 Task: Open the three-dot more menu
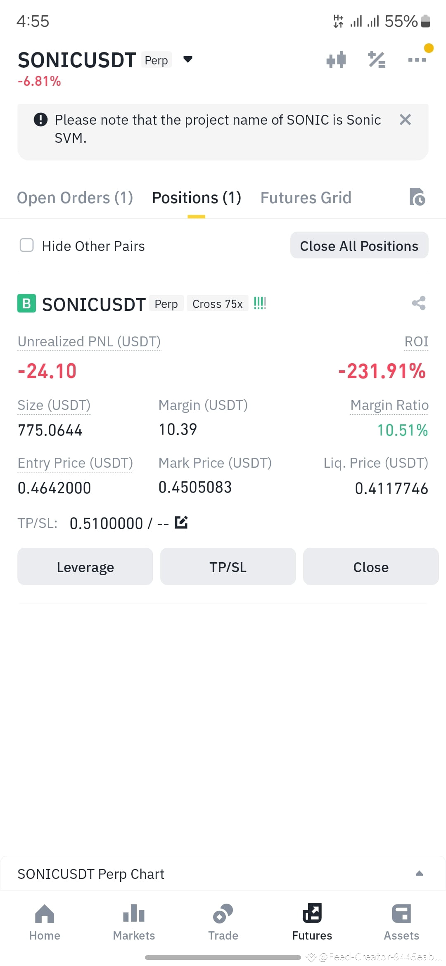point(417,60)
